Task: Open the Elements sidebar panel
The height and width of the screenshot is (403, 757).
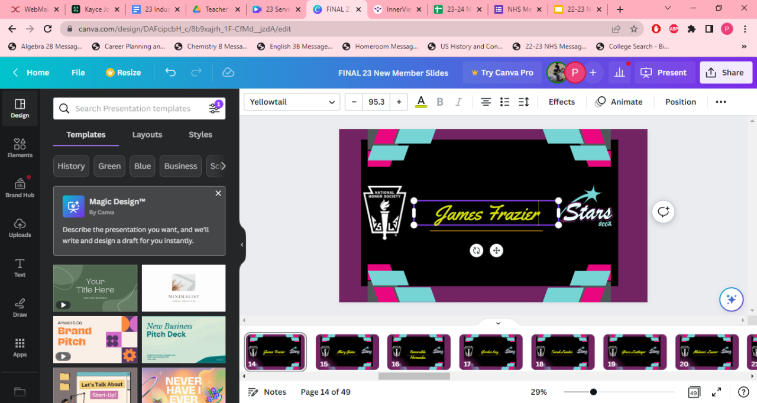Action: [x=20, y=148]
